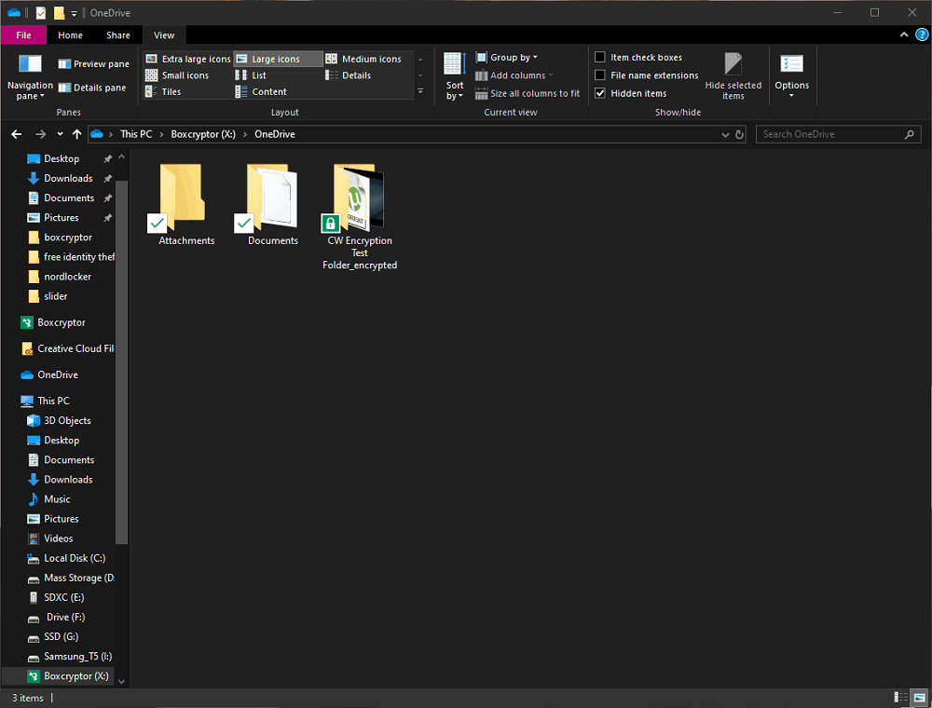Image resolution: width=932 pixels, height=708 pixels.
Task: Collapse the ribbon with the chevron
Action: click(903, 35)
